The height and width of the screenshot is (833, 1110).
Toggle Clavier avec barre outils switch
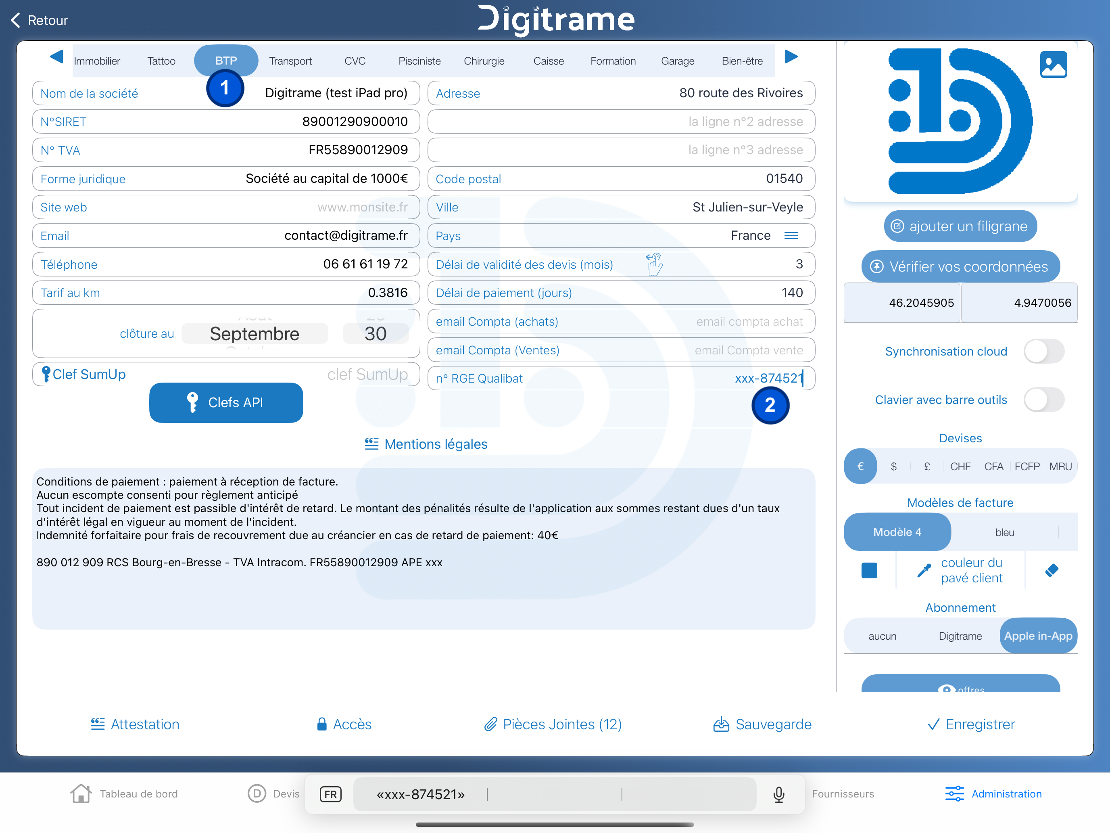(1044, 400)
